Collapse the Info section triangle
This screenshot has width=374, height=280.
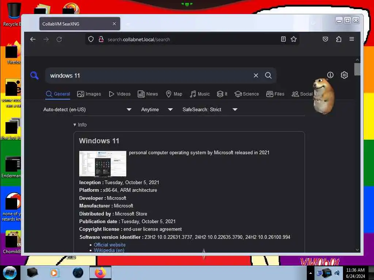75,125
